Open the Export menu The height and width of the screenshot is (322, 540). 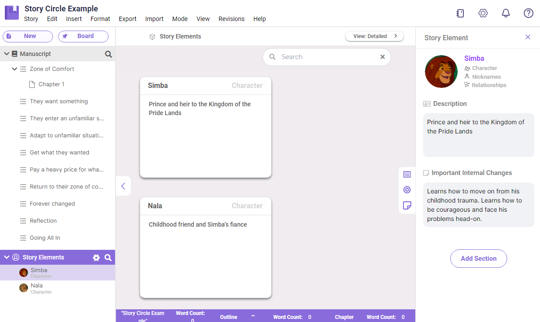pos(128,19)
